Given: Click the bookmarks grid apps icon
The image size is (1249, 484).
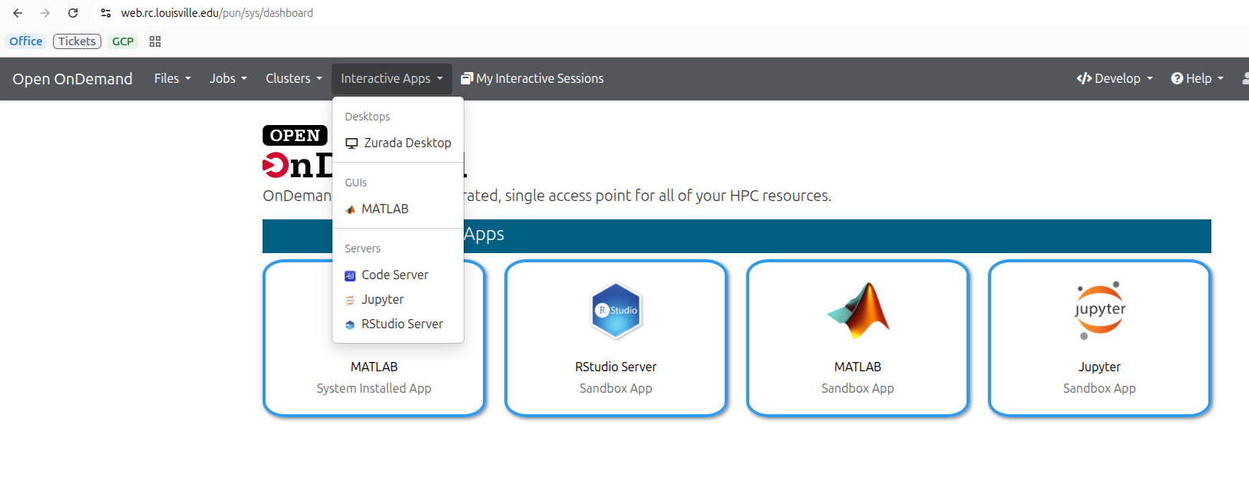Looking at the screenshot, I should (155, 41).
